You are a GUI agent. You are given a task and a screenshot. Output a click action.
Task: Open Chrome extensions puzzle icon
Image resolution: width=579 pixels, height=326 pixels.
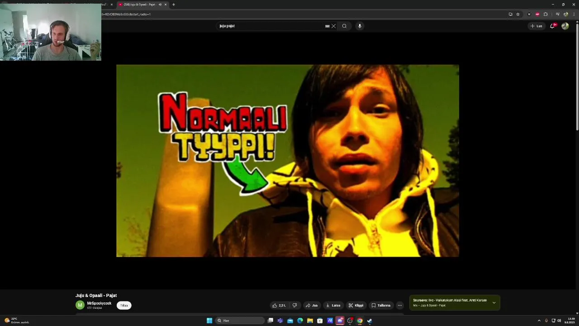546,14
